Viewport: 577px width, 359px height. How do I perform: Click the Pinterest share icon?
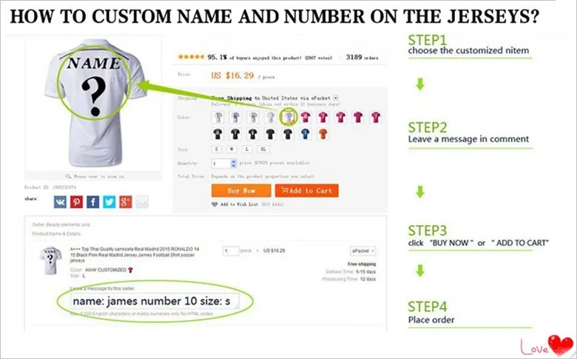[x=76, y=202]
